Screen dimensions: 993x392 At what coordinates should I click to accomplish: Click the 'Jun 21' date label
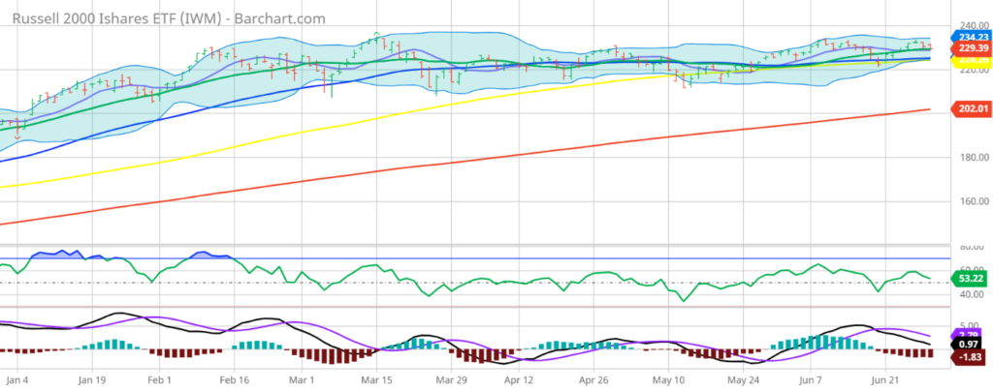click(x=884, y=380)
